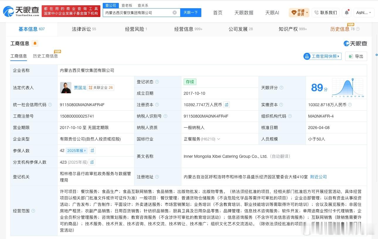Viewport: 378px width, 239px height.
Task: Expand the 工商官网快照 button
Action: (323, 56)
